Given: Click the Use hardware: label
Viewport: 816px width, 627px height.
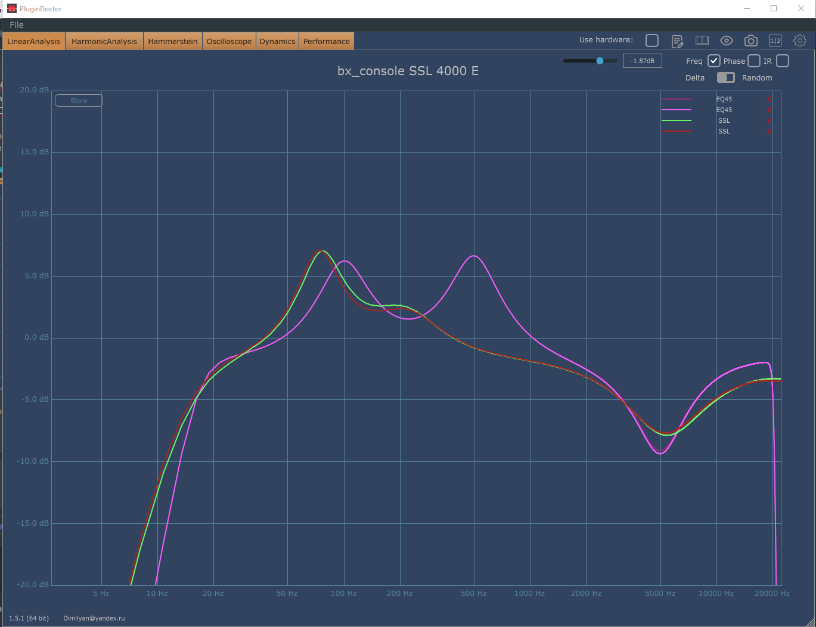Looking at the screenshot, I should click(606, 40).
